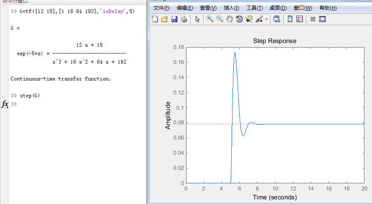
Task: Click the Step Response plot title
Action: tap(275, 41)
